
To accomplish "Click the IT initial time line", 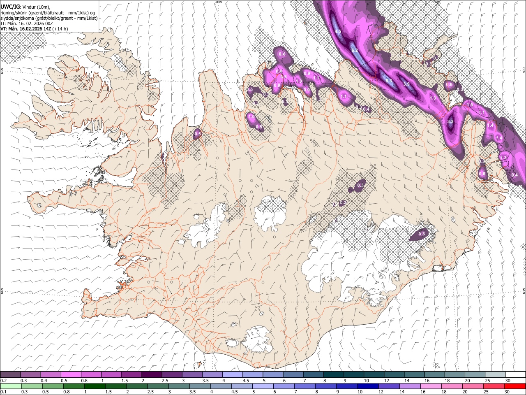I will click(x=27, y=23).
